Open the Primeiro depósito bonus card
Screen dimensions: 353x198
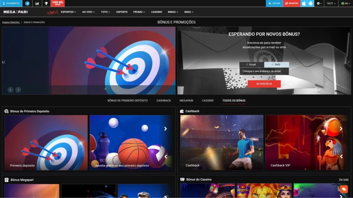(46, 143)
